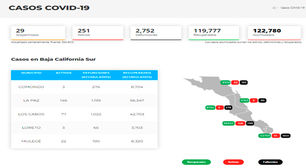Viewport: 306px width, 168px height.
Task: Select the COMONDÚ municipality row label
Action: tap(31, 87)
